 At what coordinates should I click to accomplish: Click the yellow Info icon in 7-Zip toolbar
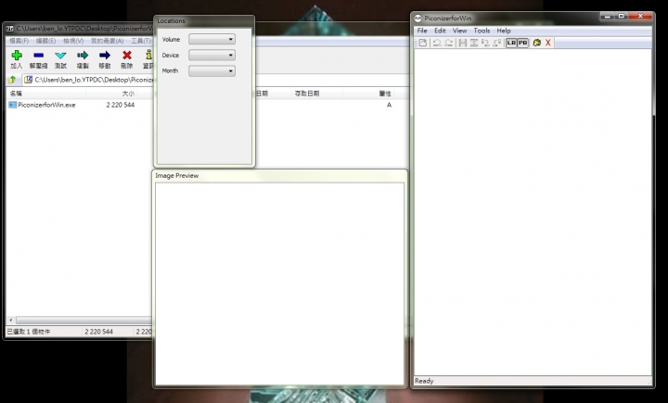point(148,55)
